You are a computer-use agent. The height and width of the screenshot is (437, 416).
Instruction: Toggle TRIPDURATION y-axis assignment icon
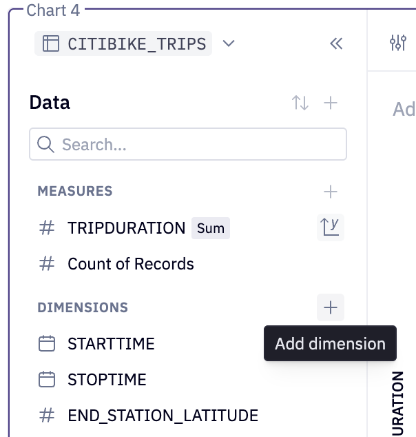[x=331, y=227]
